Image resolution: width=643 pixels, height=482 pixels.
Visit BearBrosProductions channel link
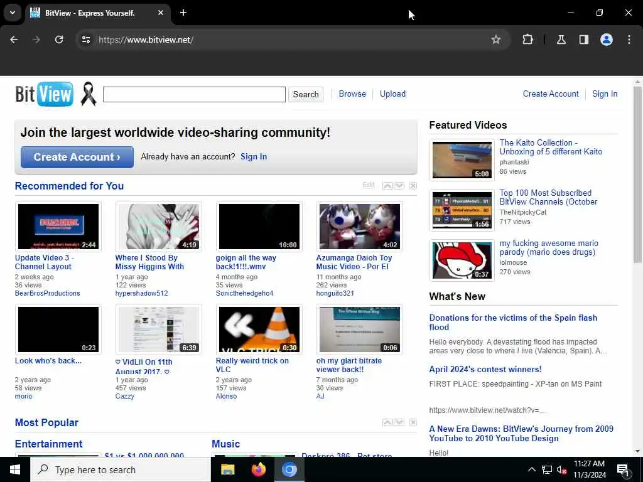pos(48,293)
